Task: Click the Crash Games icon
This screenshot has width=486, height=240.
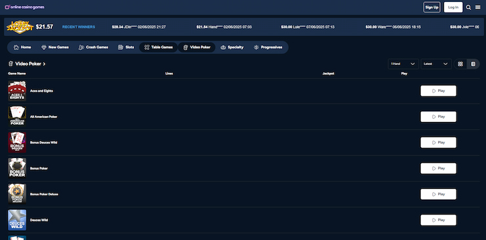Action: [x=81, y=47]
